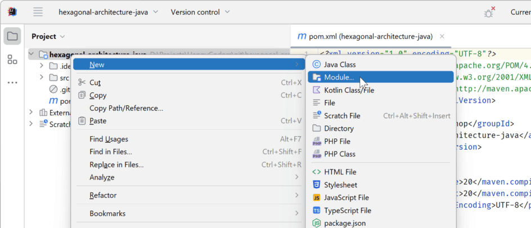
Task: Show more tool windows ellipsis
Action: coord(12,82)
